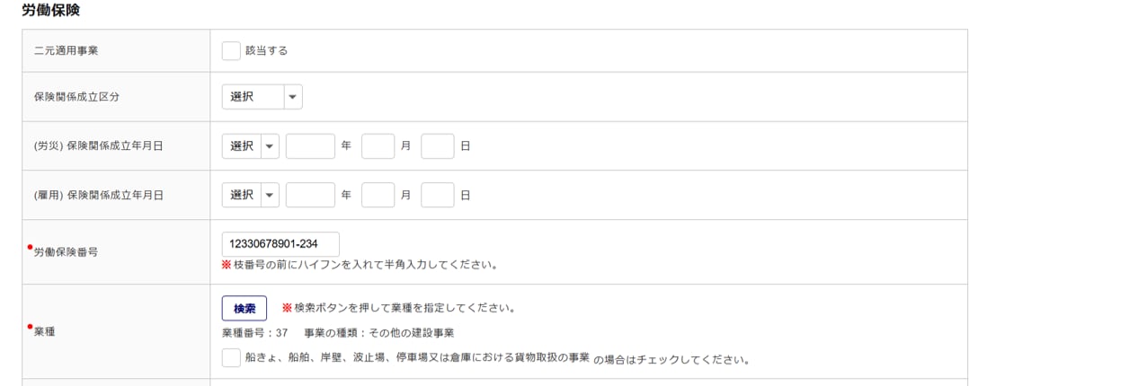Image resolution: width=1138 pixels, height=386 pixels.
Task: Focus the month field in the (雇用) date row
Action: pos(378,195)
